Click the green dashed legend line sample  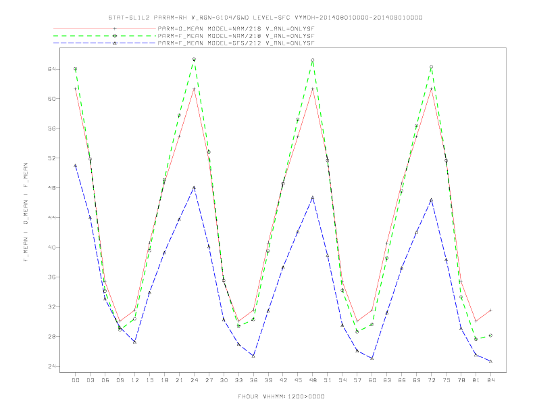pos(105,36)
